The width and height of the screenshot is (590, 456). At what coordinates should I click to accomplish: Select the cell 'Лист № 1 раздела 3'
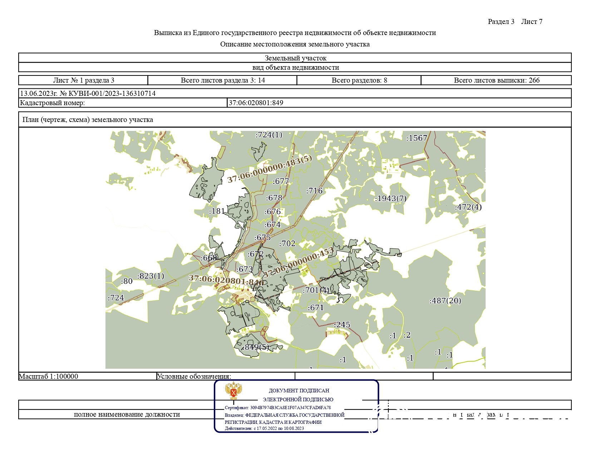click(83, 80)
